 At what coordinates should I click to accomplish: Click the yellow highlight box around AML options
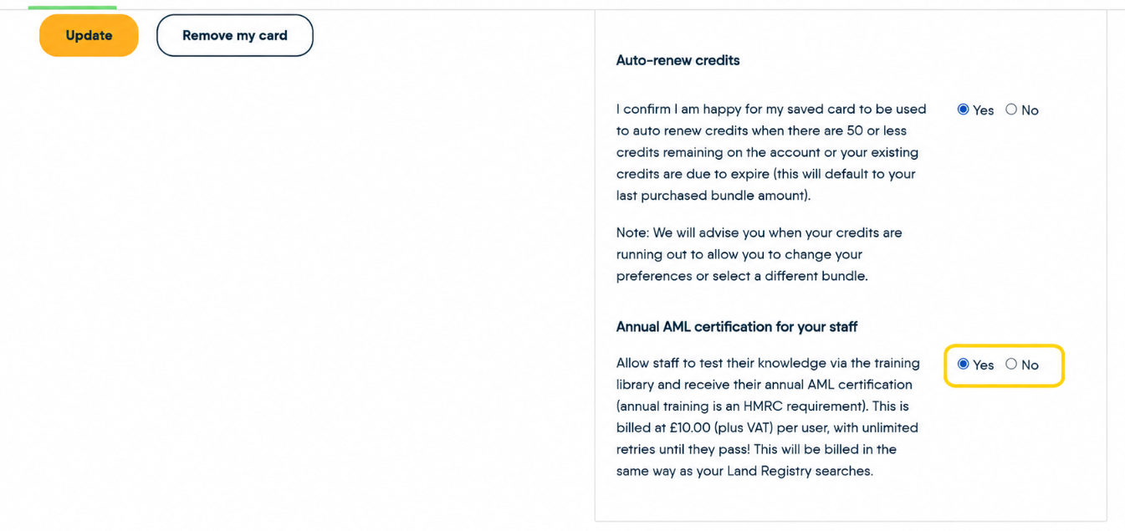tap(1004, 365)
